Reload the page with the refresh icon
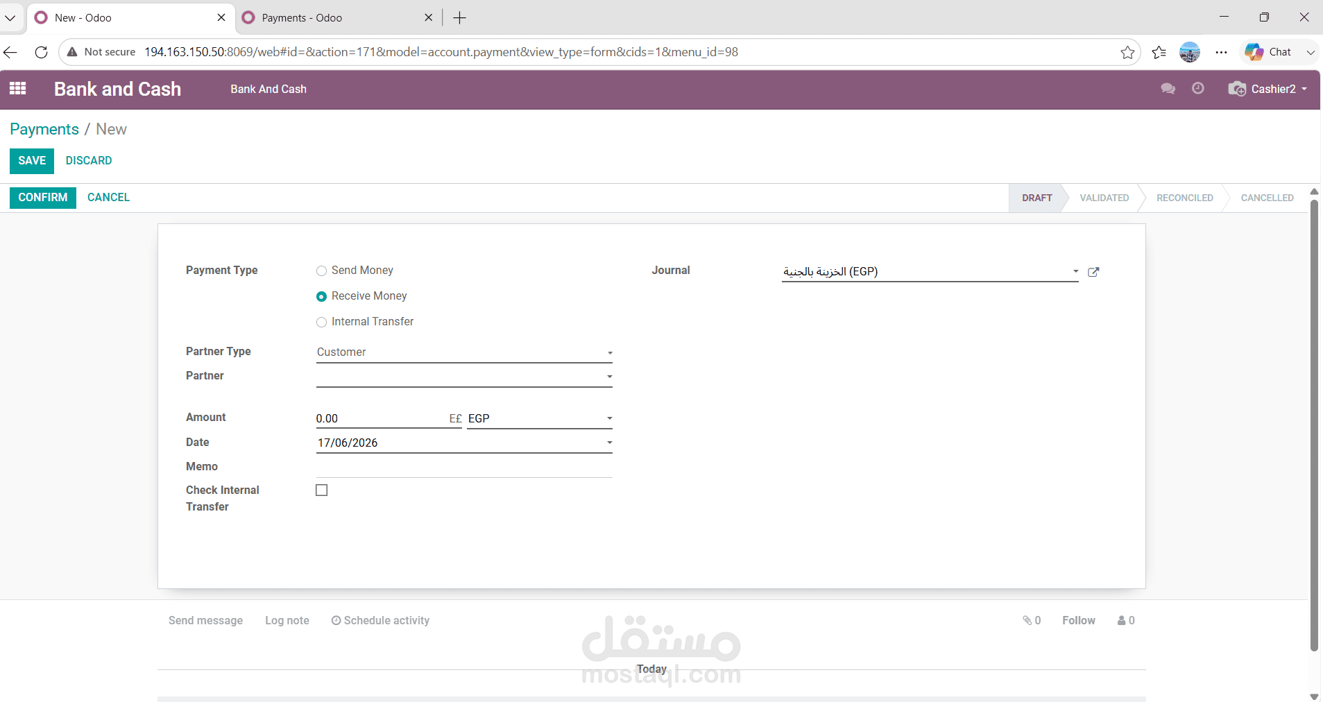Image resolution: width=1323 pixels, height=702 pixels. 41,52
